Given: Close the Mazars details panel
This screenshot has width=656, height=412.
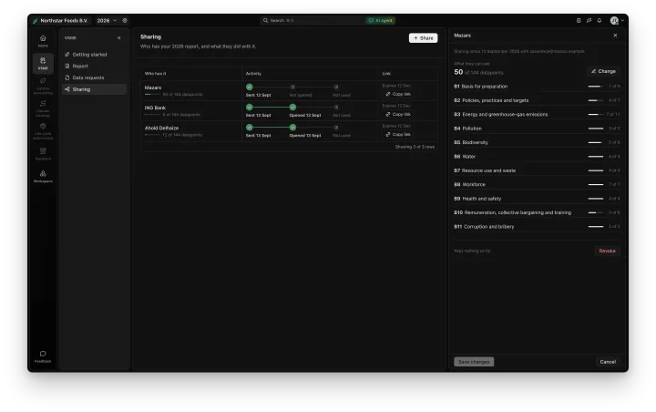Looking at the screenshot, I should (x=615, y=36).
